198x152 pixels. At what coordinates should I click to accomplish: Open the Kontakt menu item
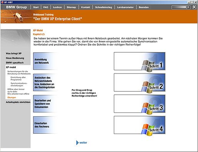pos(86,7)
